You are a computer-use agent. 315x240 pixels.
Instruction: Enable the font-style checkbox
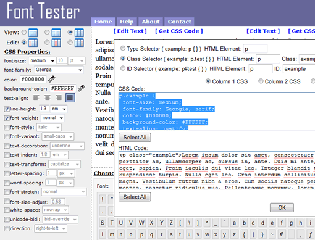click(7, 127)
